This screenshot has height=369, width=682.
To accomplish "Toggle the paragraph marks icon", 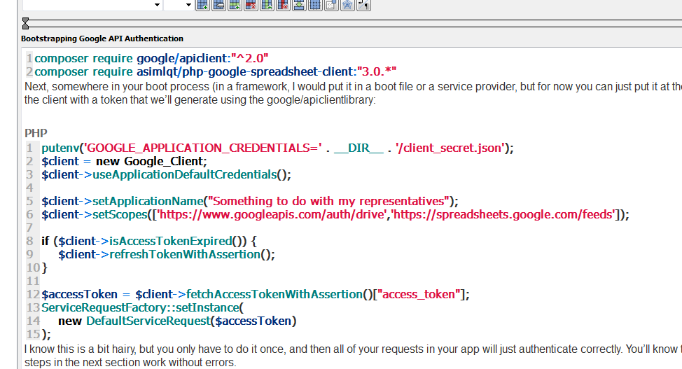I will (363, 5).
